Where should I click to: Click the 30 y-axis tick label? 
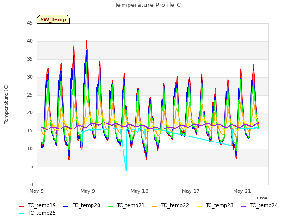(x=30, y=77)
